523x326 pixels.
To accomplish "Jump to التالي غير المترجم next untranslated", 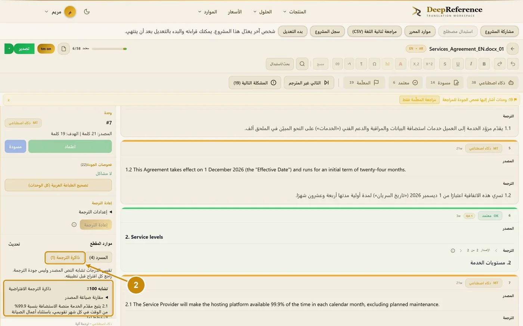I will tap(309, 83).
